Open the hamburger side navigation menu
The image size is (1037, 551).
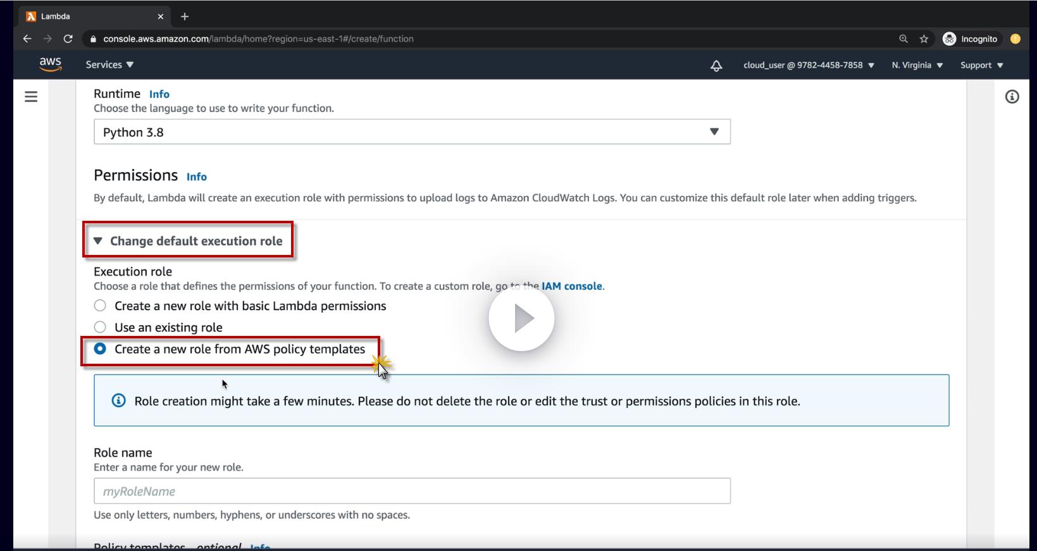pos(31,97)
